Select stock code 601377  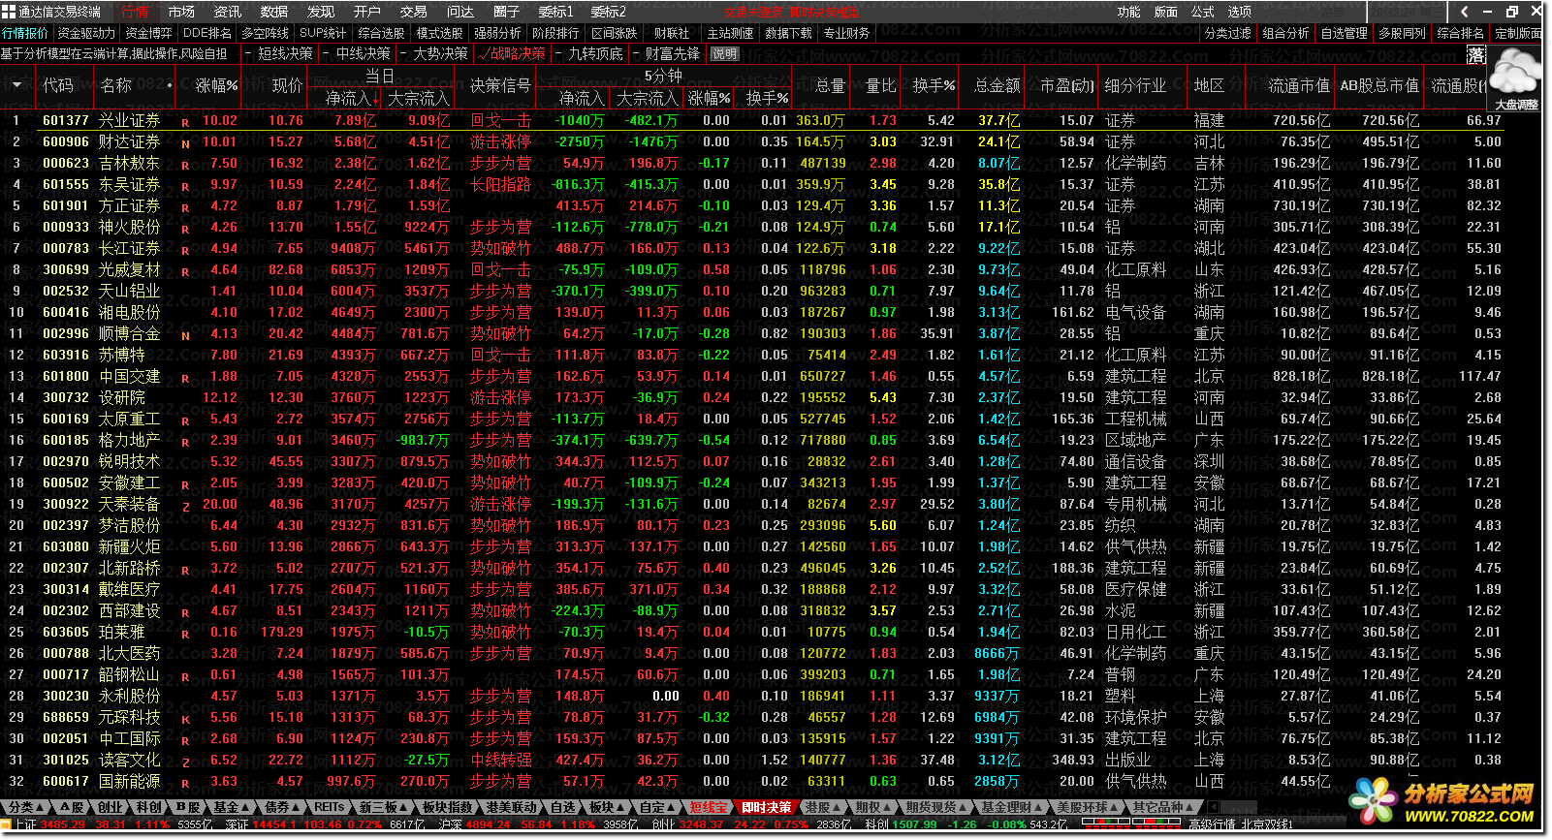pyautogui.click(x=66, y=121)
